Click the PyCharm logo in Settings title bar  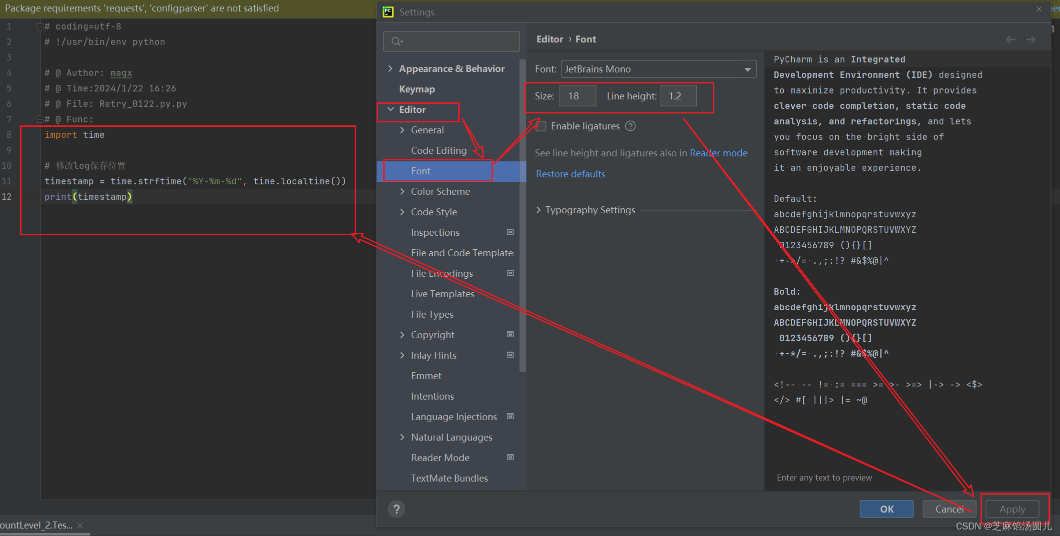pyautogui.click(x=388, y=12)
